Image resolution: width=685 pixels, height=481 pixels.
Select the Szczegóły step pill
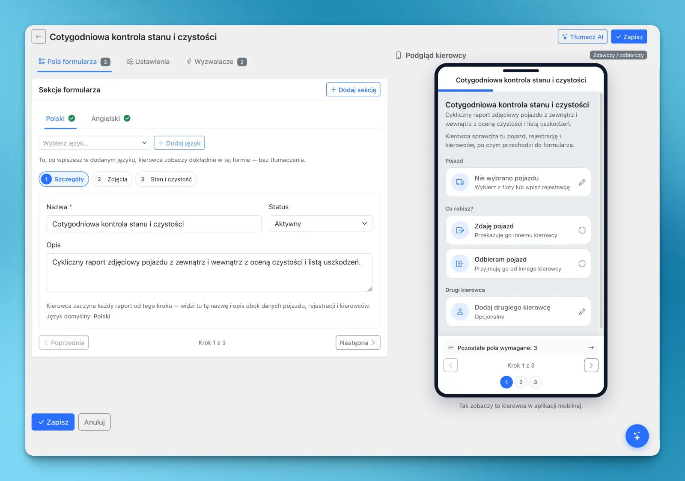(x=64, y=179)
